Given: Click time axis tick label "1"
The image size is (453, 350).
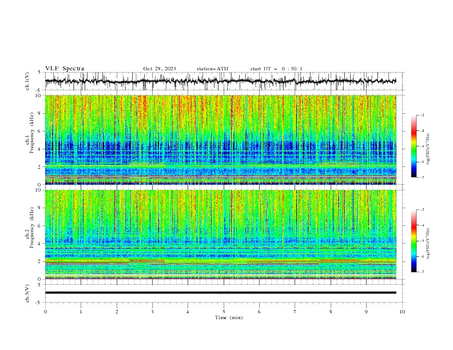Looking at the screenshot, I should point(81,312).
